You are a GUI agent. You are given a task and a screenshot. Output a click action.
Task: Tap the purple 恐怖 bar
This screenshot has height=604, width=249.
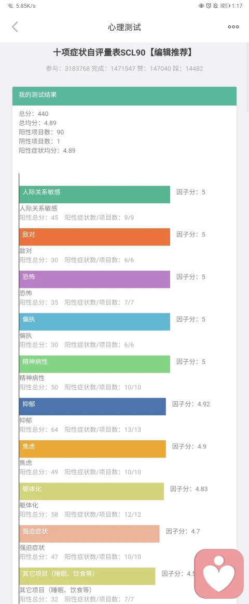(x=94, y=279)
